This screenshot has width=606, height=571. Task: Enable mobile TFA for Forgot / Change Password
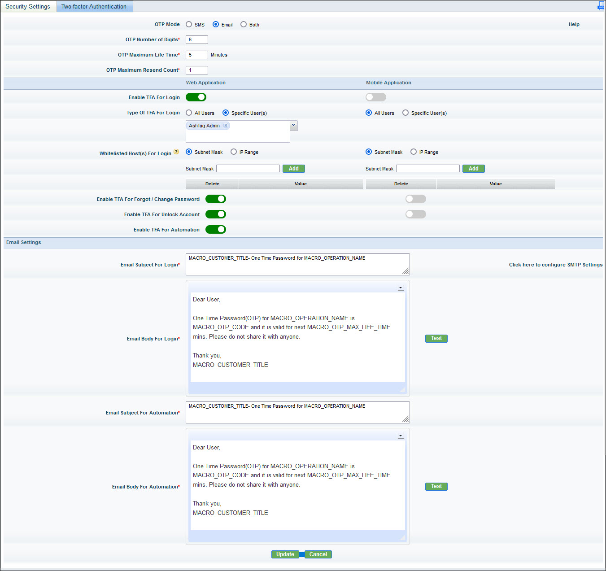[415, 199]
